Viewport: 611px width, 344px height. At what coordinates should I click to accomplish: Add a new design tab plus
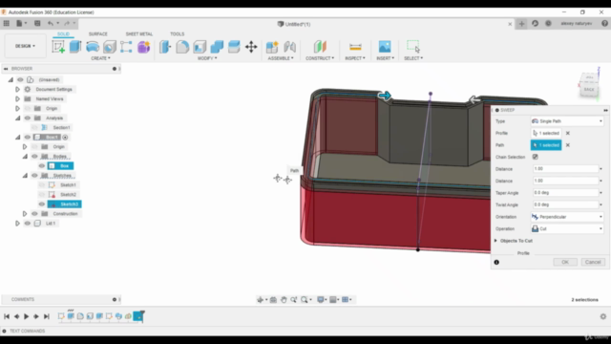click(x=521, y=24)
